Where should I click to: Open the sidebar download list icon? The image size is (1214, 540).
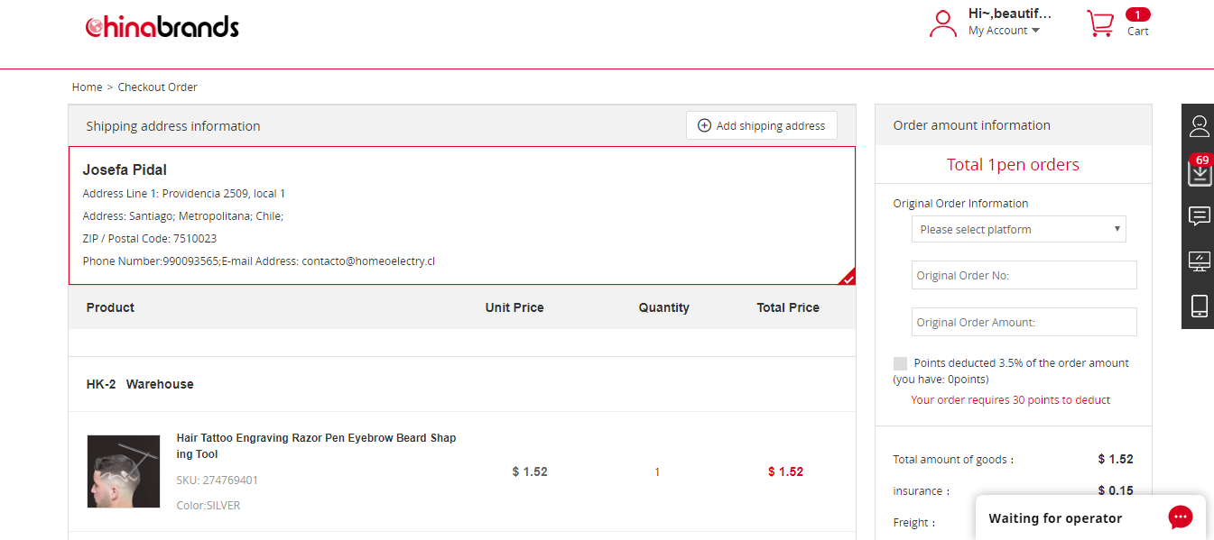[x=1199, y=172]
